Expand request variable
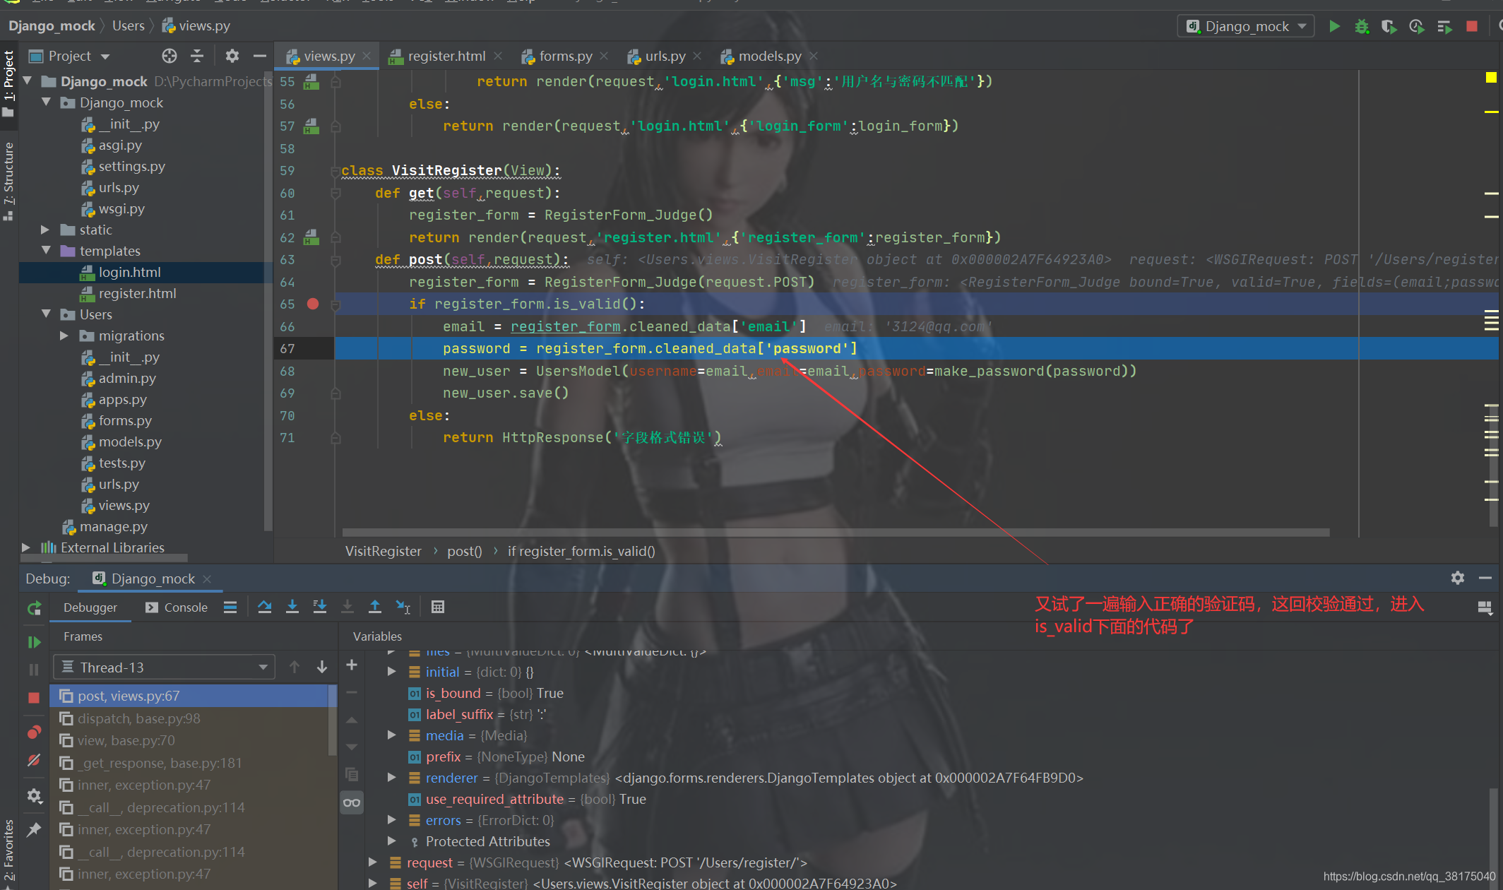 click(373, 862)
